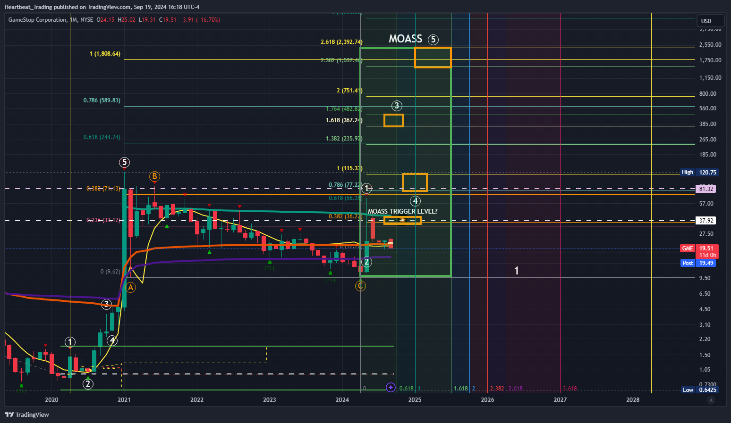Toggle the auto scale A button
Viewport: 731px width, 423px height.
click(711, 400)
